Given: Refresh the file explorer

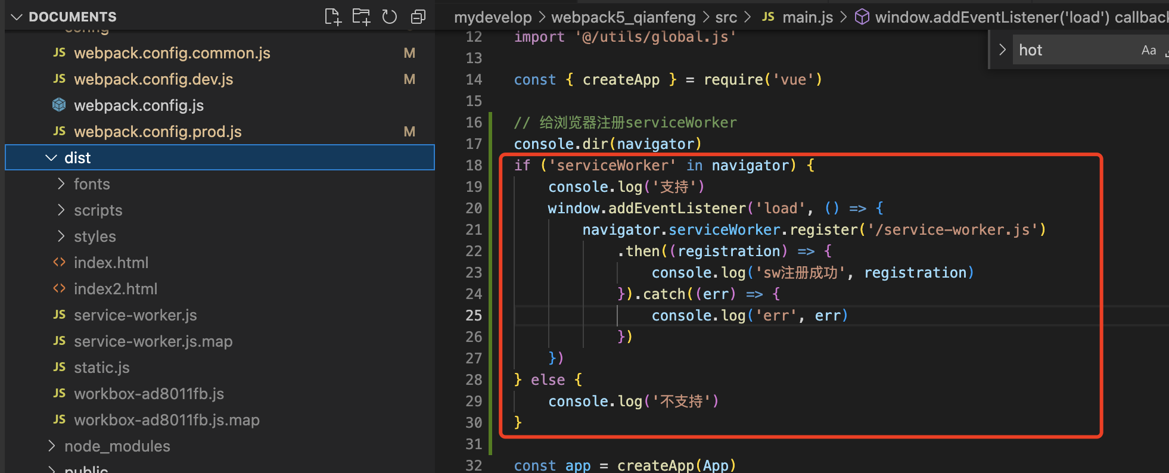Looking at the screenshot, I should 390,17.
